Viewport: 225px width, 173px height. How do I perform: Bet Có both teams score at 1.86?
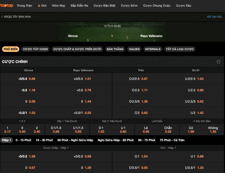click(x=191, y=130)
